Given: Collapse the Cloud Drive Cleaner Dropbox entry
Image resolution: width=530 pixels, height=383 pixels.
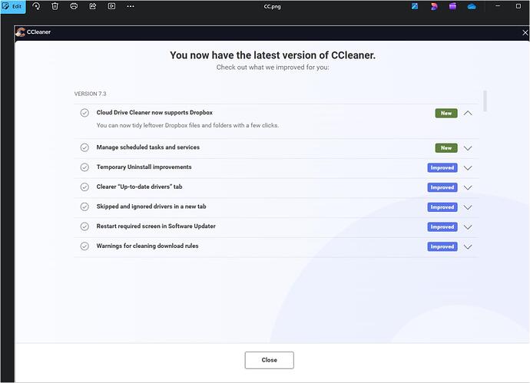Looking at the screenshot, I should tap(468, 113).
